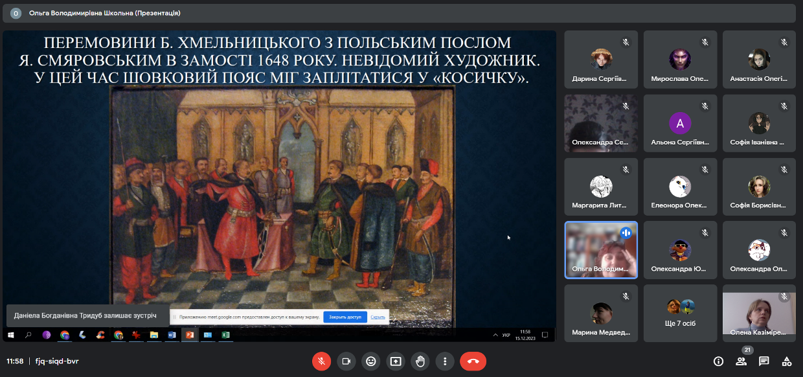Viewport: 803px width, 377px height.
Task: Leave the call with the red hang-up button
Action: tap(473, 361)
